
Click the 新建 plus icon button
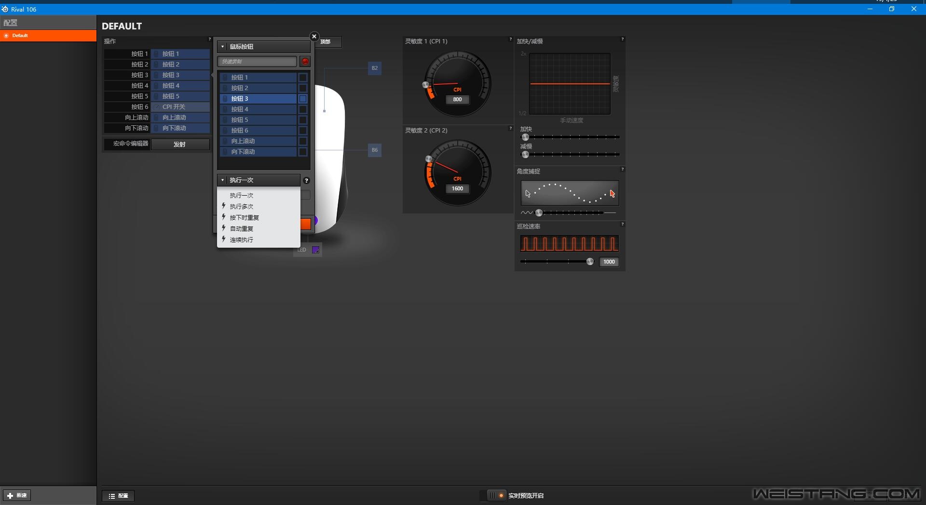pos(17,495)
